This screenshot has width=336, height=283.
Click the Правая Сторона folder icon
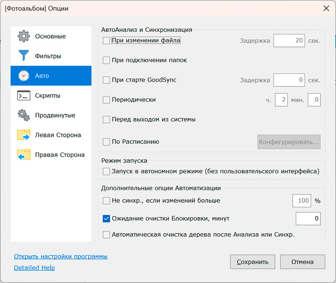(x=24, y=155)
